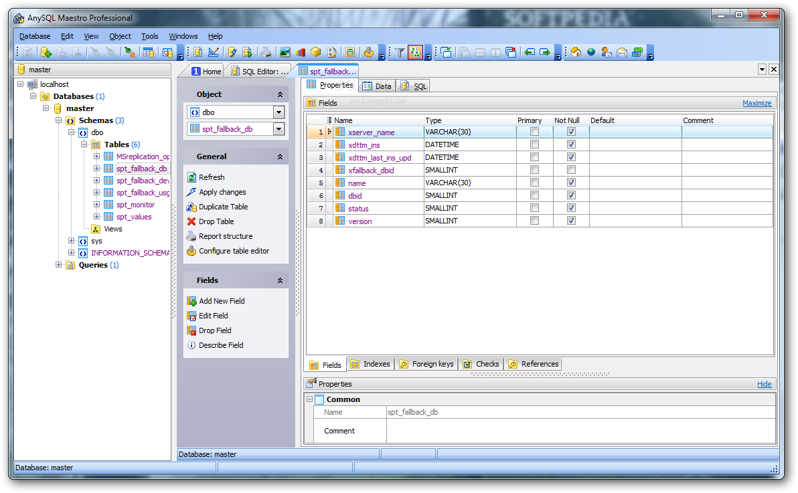Click the disconnect plug toolbar icon
The height and width of the screenshot is (493, 798).
pos(130,52)
